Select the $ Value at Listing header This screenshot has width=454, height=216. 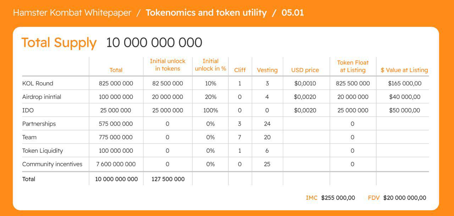coord(404,70)
